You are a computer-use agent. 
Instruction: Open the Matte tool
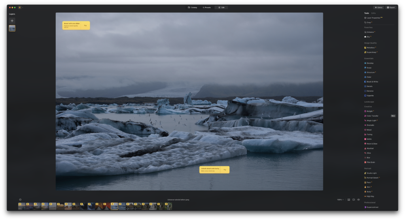tap(368, 139)
